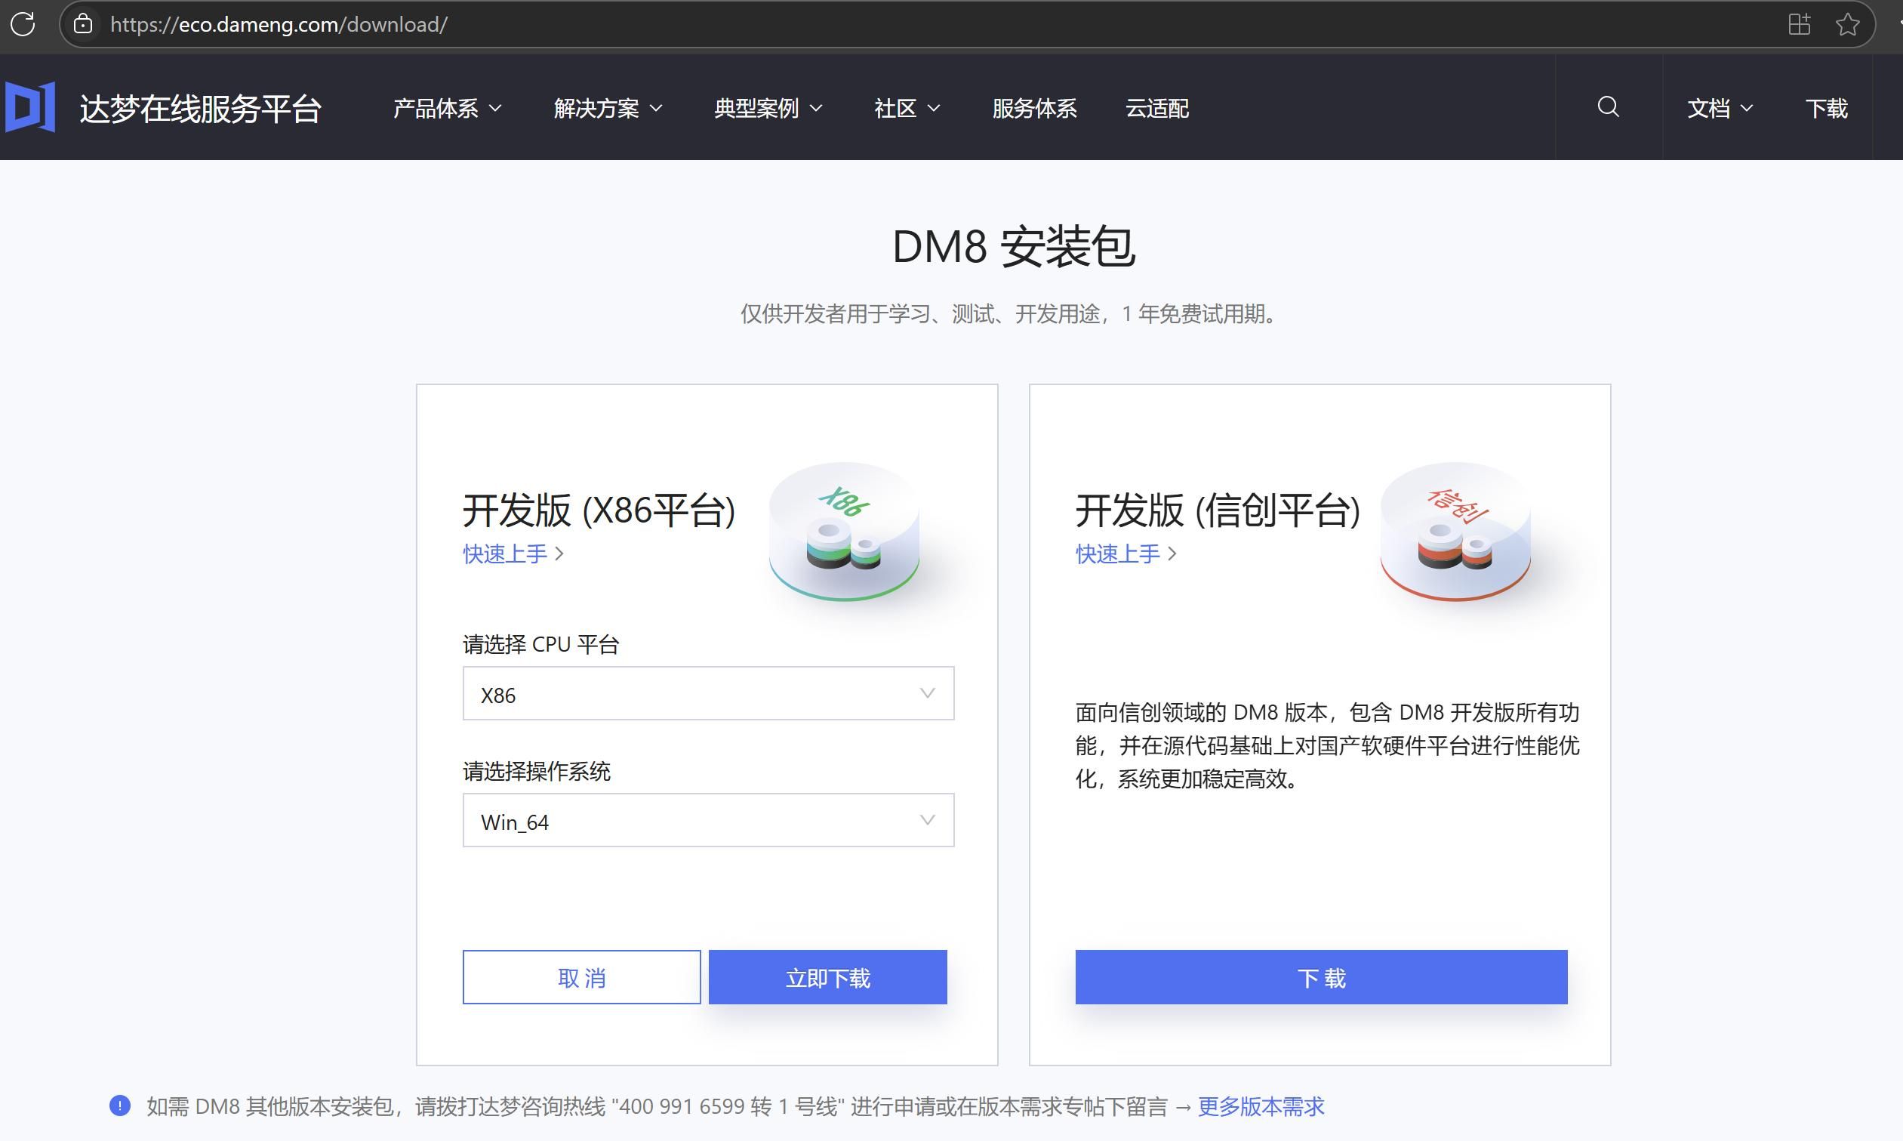
Task: Open the operating system Win_64 dropdown
Action: tap(708, 820)
